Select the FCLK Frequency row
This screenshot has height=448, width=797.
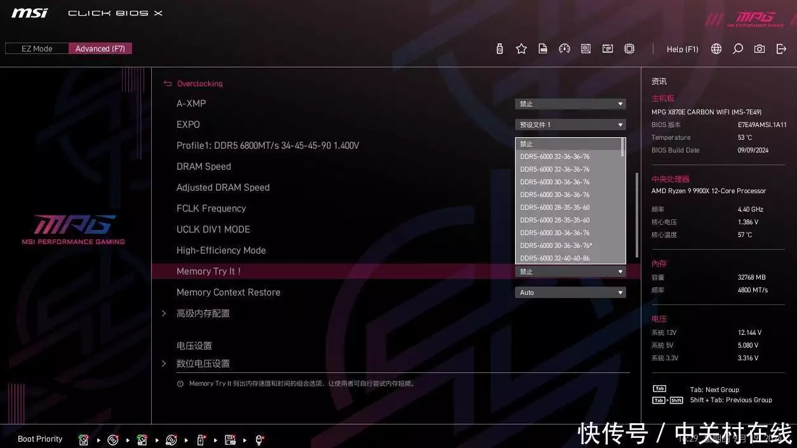coord(211,208)
